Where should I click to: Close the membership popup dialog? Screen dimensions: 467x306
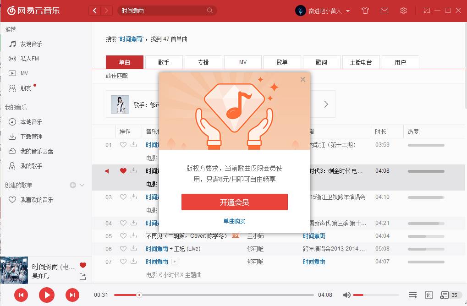(303, 79)
